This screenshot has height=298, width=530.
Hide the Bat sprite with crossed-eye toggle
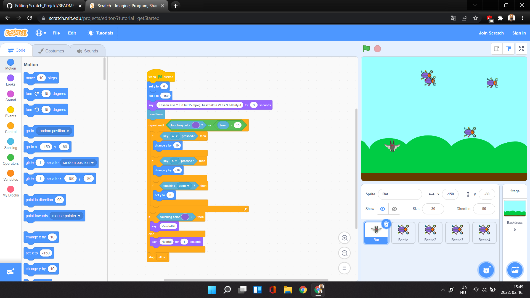[394, 209]
